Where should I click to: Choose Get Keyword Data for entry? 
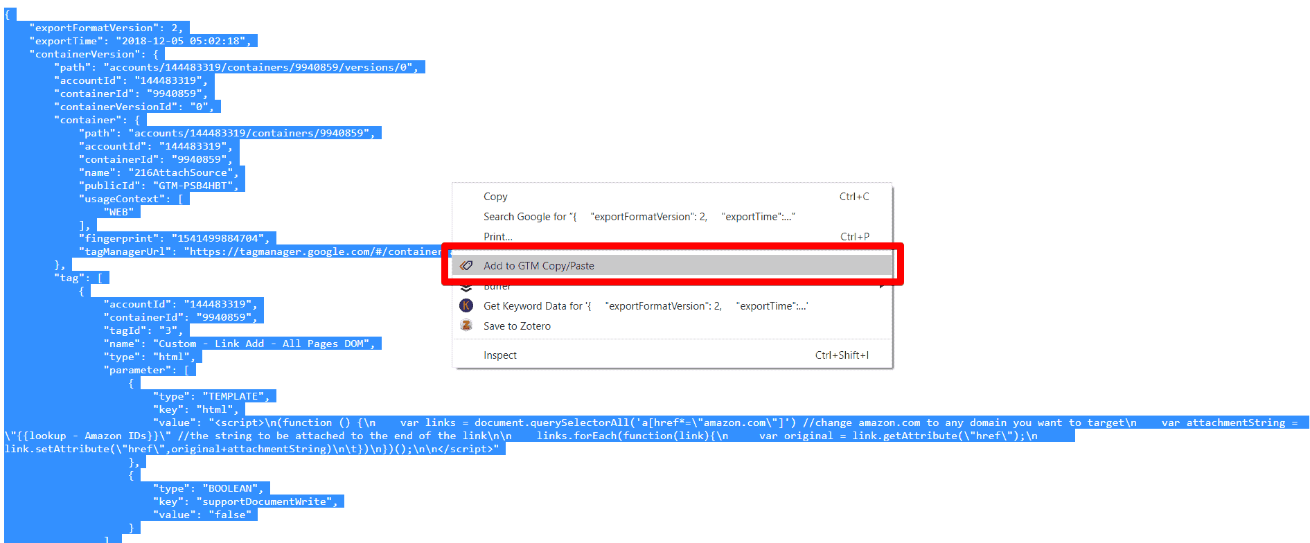click(646, 306)
